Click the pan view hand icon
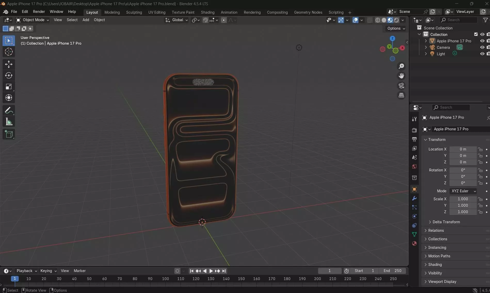The height and width of the screenshot is (293, 490). coord(401,76)
